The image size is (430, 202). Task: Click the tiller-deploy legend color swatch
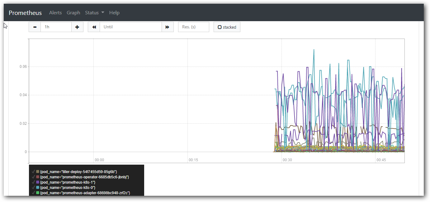38,171
